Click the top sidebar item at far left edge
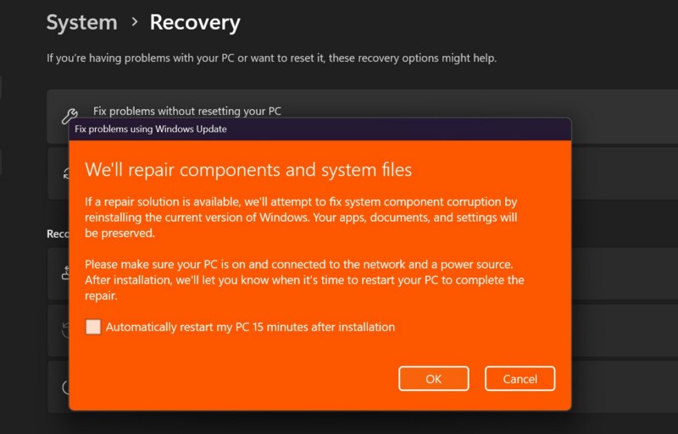This screenshot has height=434, width=678. (1, 88)
